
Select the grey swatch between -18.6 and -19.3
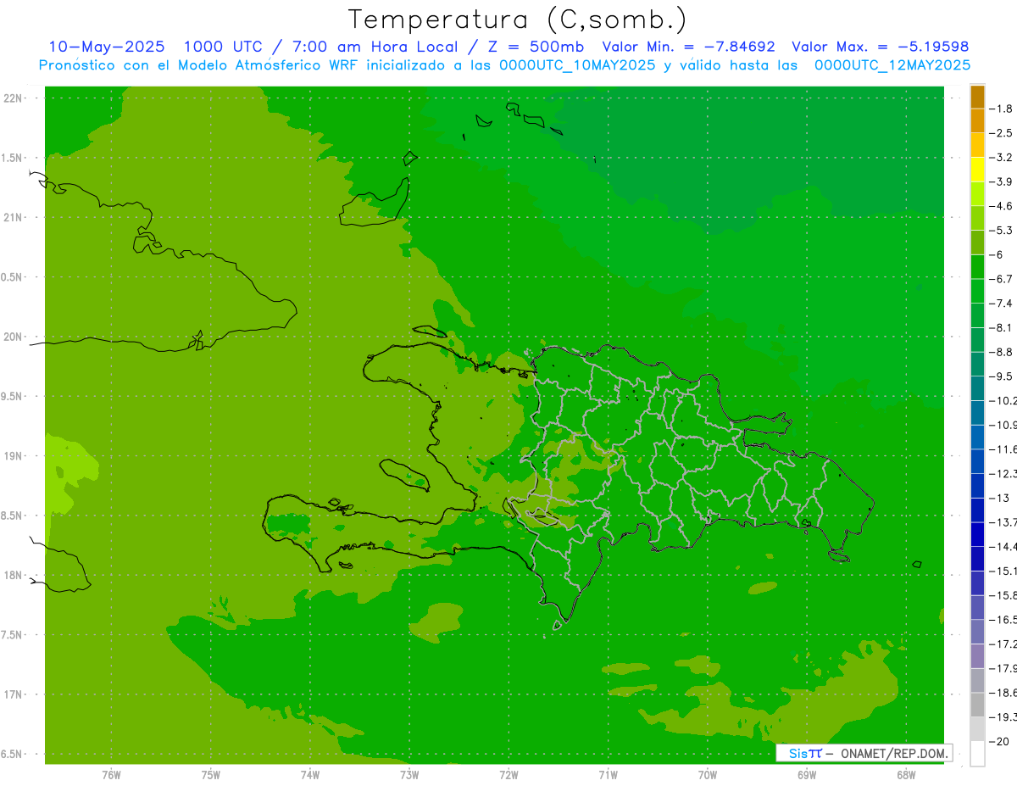tap(977, 705)
